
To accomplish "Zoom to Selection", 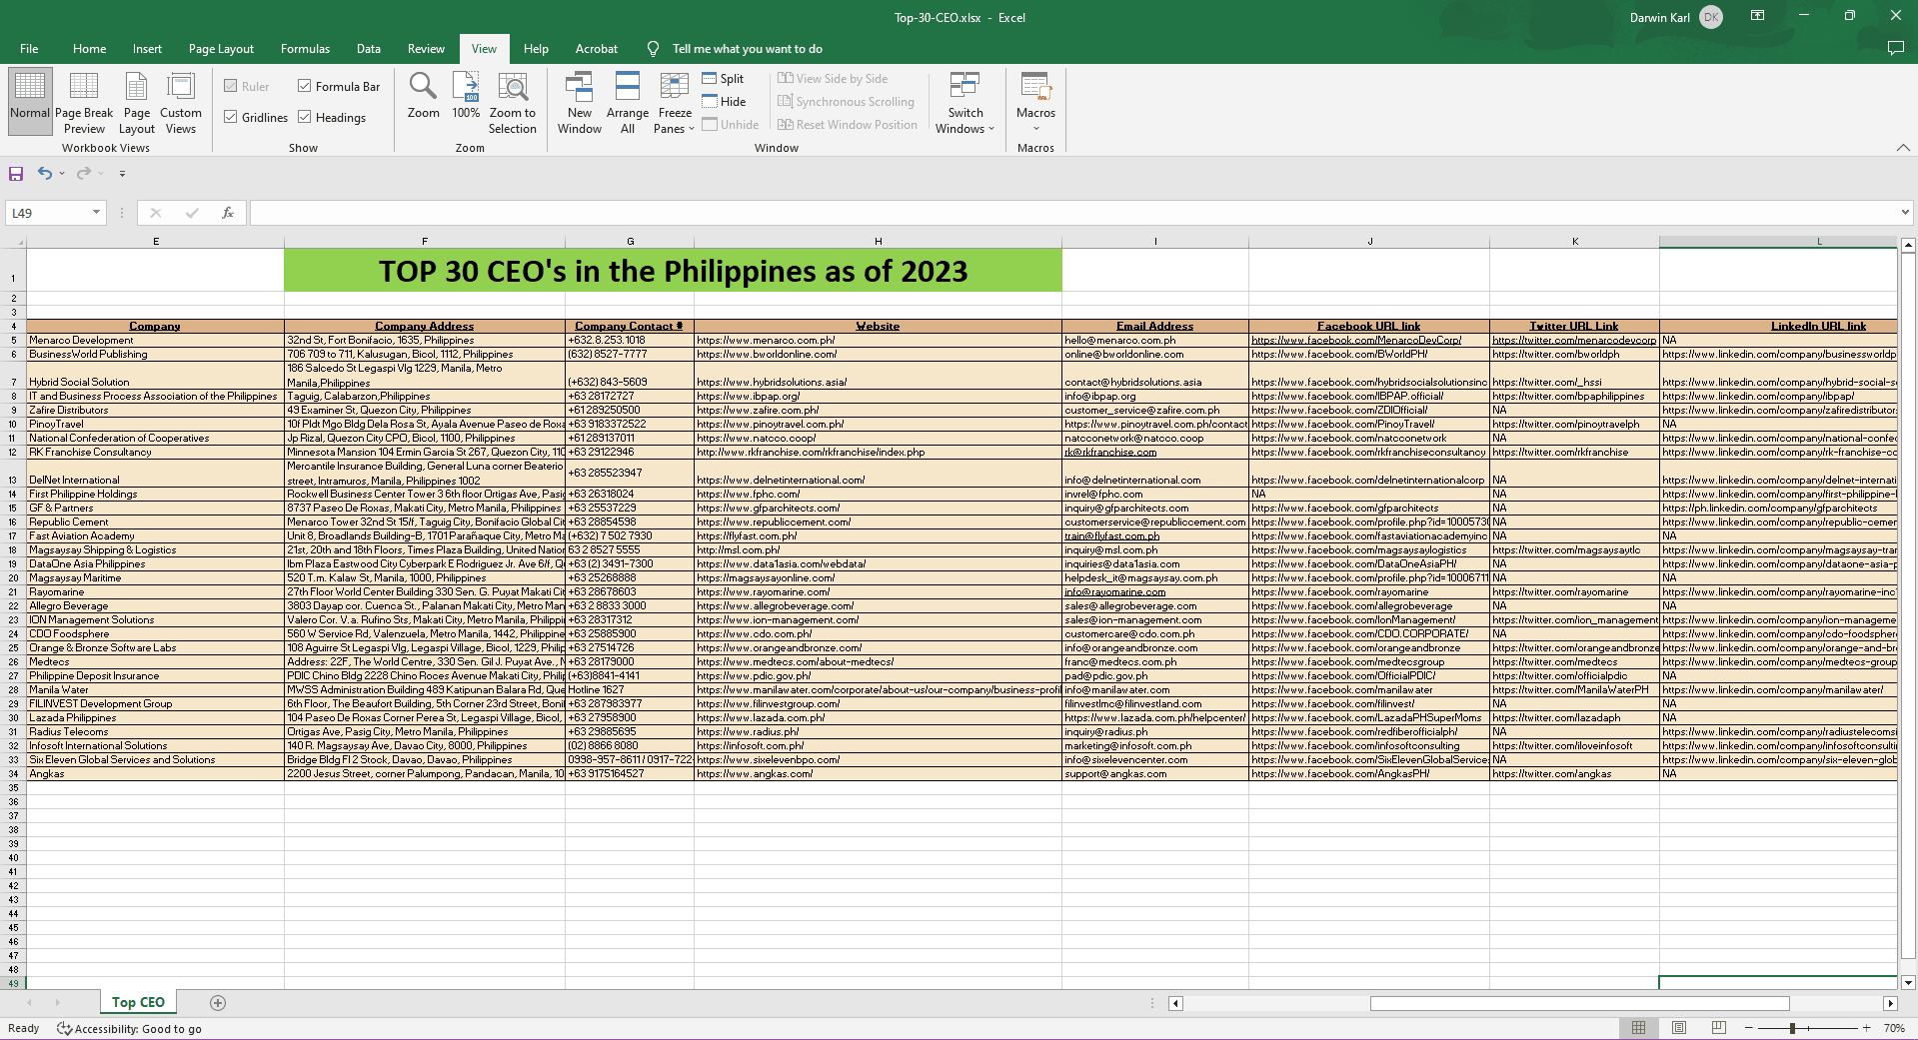I will 513,101.
